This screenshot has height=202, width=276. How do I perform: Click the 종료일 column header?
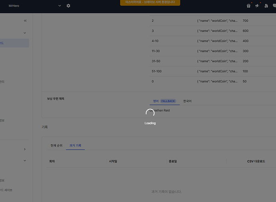pos(172,161)
